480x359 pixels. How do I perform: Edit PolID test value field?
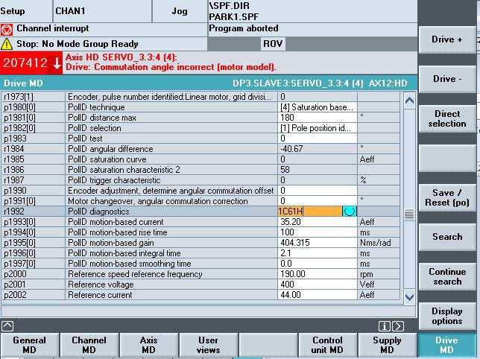tap(318, 139)
